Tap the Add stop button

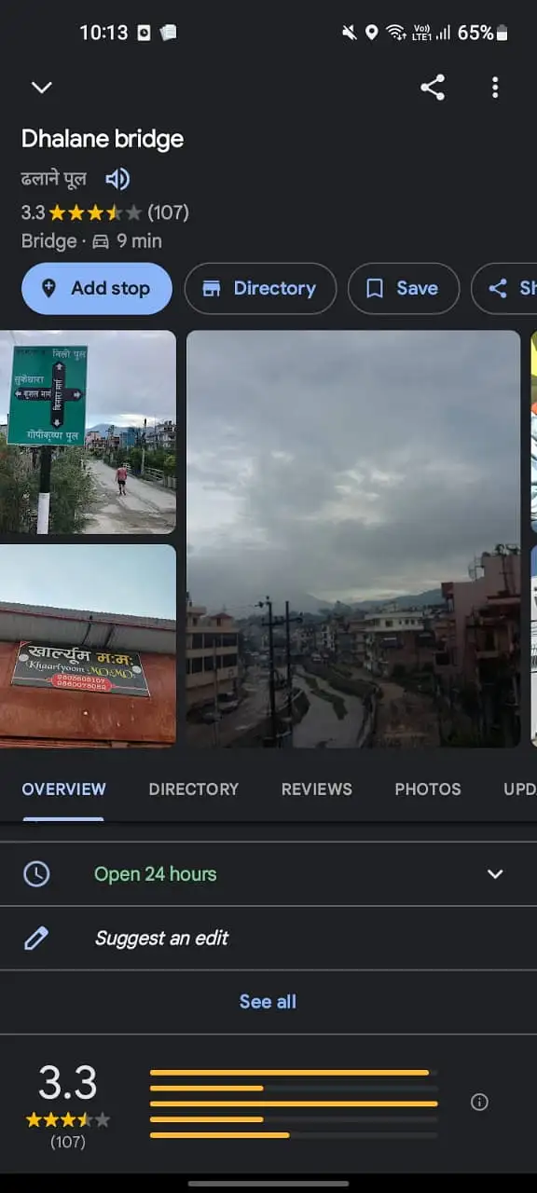click(x=97, y=288)
